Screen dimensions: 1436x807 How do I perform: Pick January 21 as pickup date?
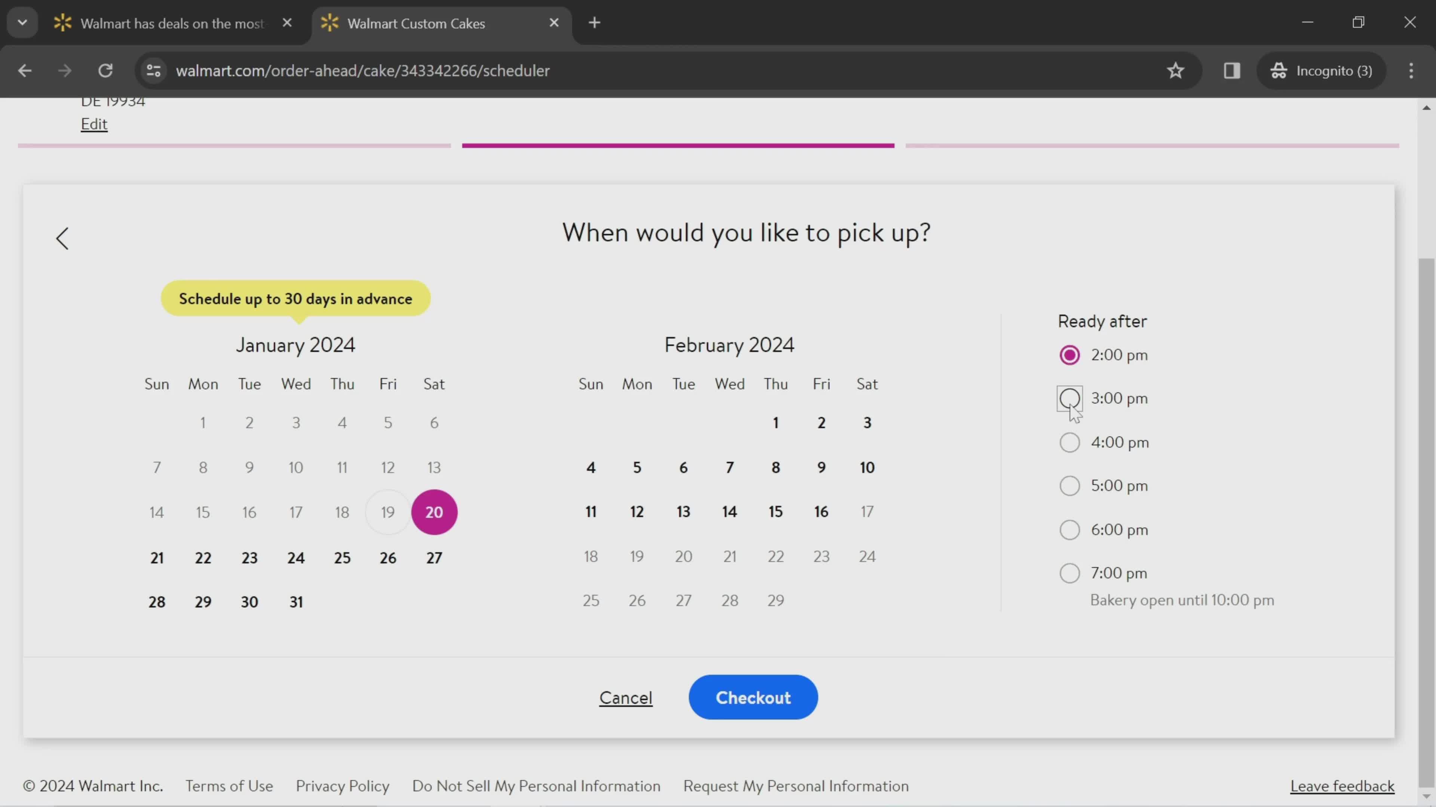pyautogui.click(x=157, y=557)
